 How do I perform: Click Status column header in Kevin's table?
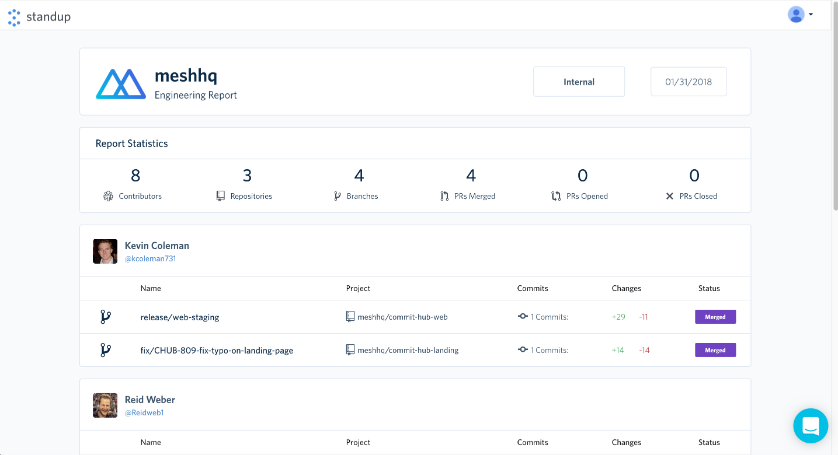(709, 288)
